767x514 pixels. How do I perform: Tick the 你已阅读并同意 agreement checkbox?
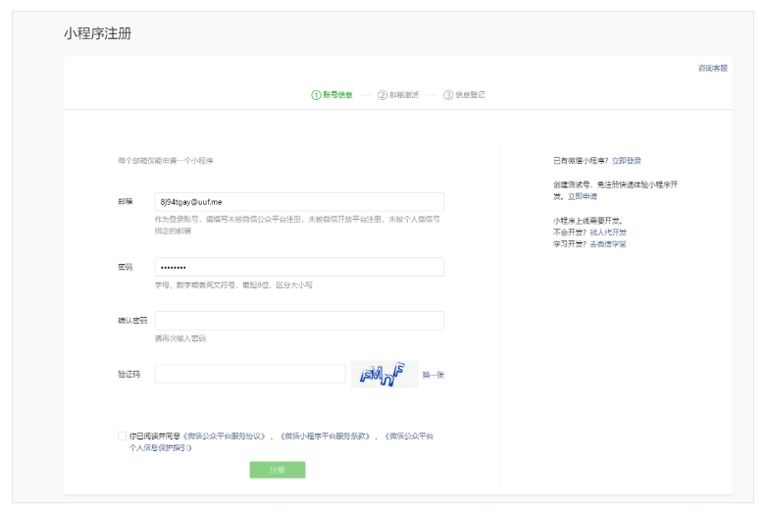click(122, 436)
